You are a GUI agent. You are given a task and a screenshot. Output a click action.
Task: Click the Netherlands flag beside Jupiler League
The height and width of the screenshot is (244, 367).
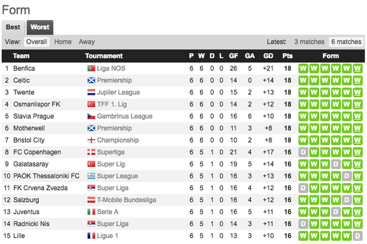point(91,92)
